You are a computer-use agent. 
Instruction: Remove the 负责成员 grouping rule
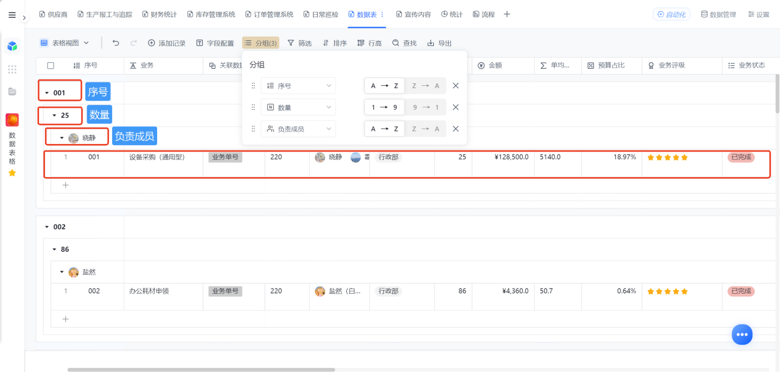coord(456,129)
